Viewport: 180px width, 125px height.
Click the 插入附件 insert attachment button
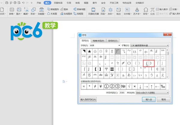(175, 14)
